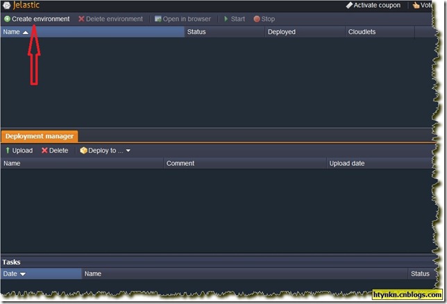Click the Delete button text in Deployment manager
The width and height of the screenshot is (447, 304).
pos(58,151)
